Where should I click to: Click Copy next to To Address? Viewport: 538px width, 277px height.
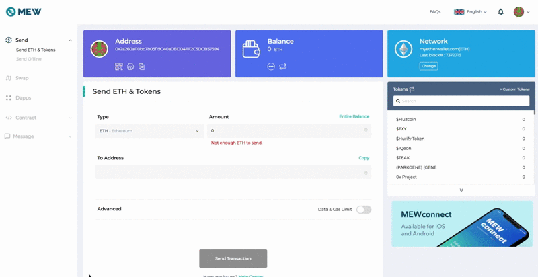(364, 158)
